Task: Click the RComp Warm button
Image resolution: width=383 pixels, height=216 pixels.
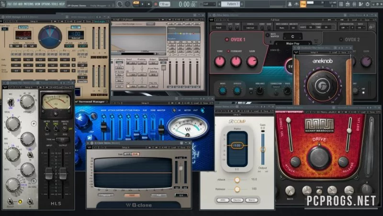Action: (x=251, y=200)
